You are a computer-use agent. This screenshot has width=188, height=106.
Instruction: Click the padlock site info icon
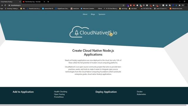9,5
